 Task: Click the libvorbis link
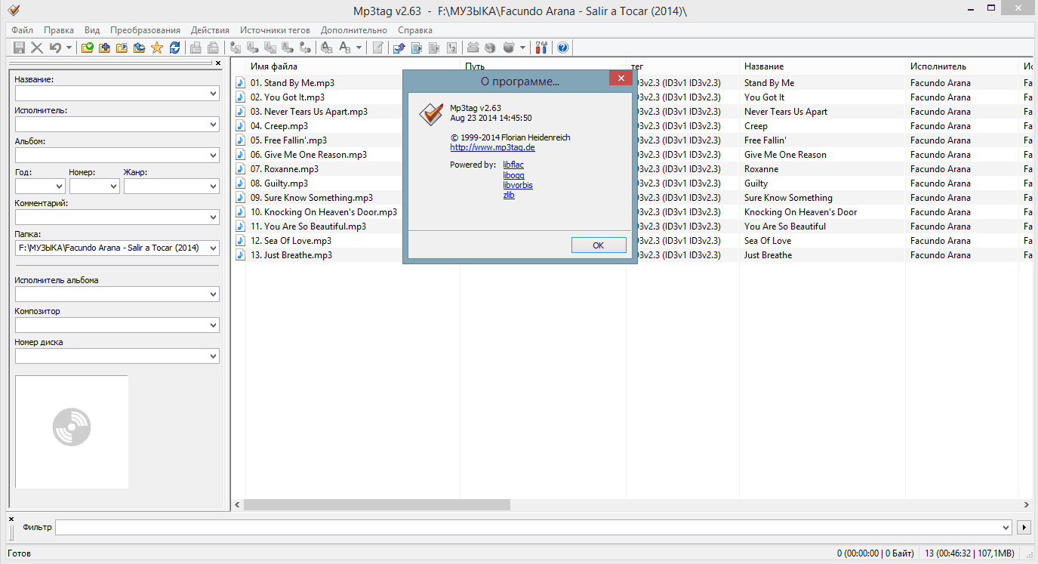point(518,185)
